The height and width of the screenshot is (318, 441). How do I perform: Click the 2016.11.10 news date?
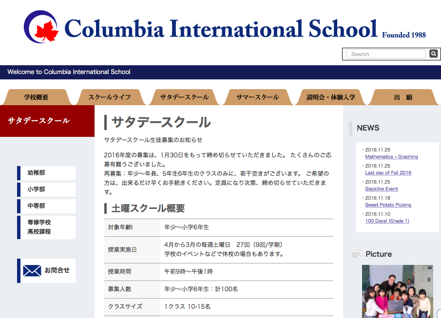pyautogui.click(x=378, y=214)
